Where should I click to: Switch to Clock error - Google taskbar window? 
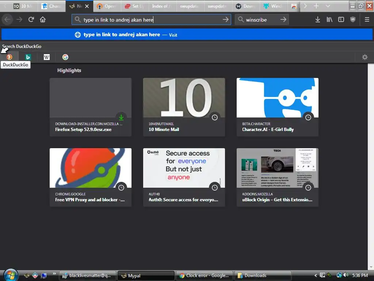pos(205,276)
